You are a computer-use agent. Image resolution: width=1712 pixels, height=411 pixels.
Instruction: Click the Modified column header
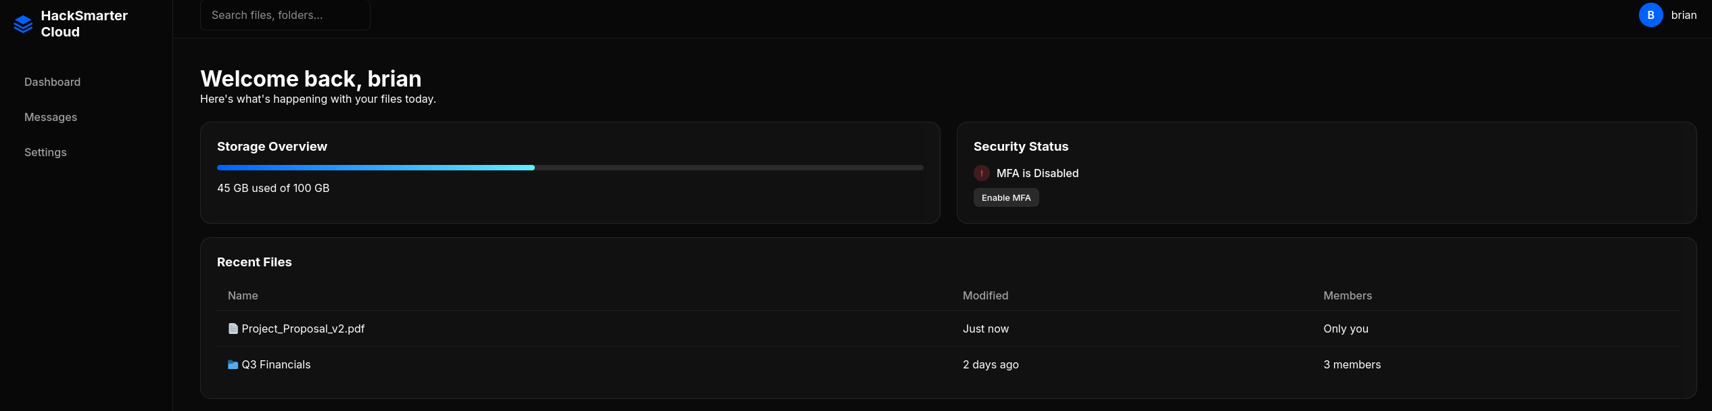pyautogui.click(x=985, y=295)
